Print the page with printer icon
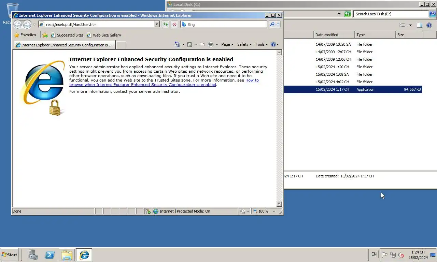Image resolution: width=437 pixels, height=262 pixels. coord(211,44)
